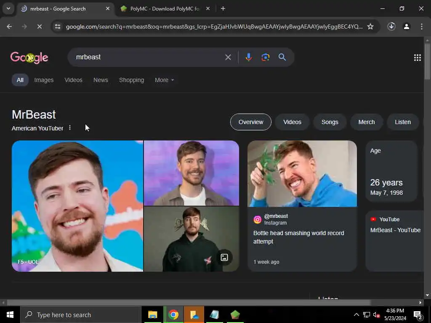Viewport: 431px width, 323px height.
Task: Open site information icon in address bar
Action: pos(58,26)
